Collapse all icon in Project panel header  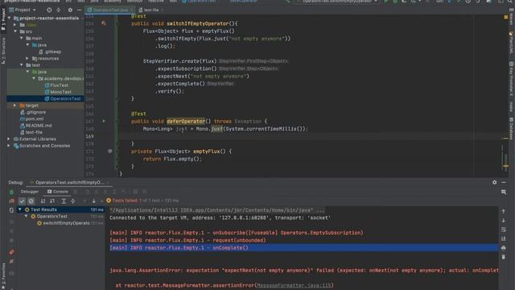pos(59,10)
